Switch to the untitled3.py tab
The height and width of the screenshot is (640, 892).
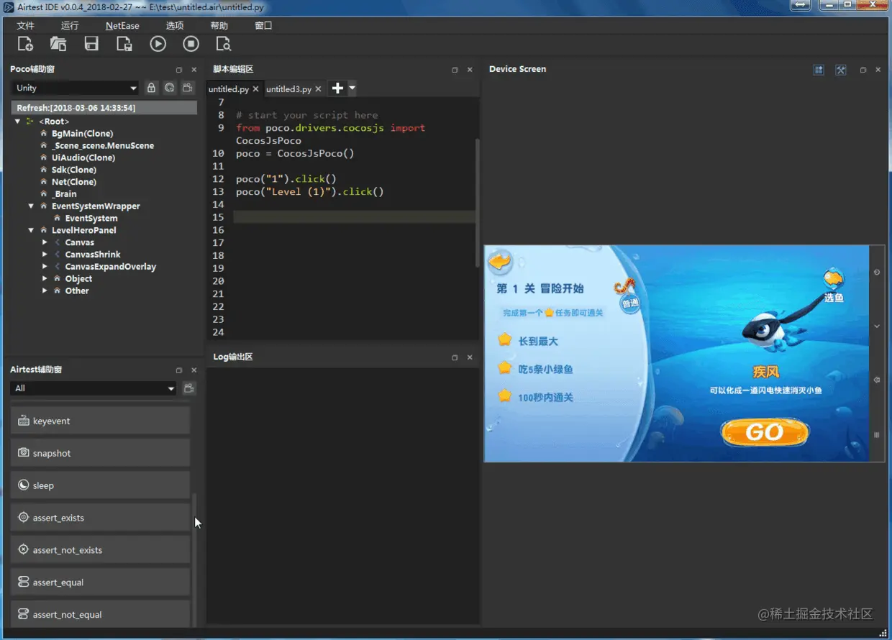click(x=288, y=89)
